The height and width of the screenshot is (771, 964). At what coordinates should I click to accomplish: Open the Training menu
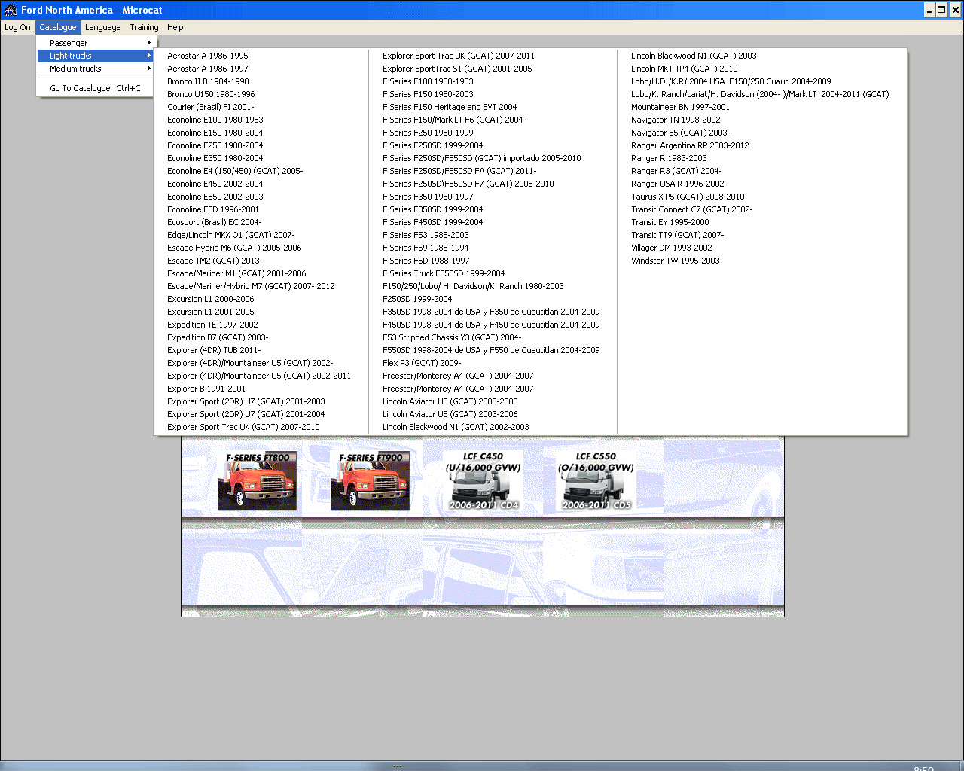(x=144, y=27)
